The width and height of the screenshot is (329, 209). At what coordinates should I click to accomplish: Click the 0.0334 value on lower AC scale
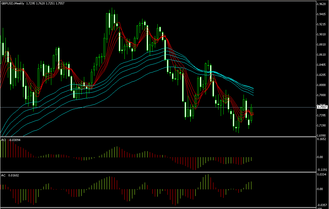[x=321, y=174]
